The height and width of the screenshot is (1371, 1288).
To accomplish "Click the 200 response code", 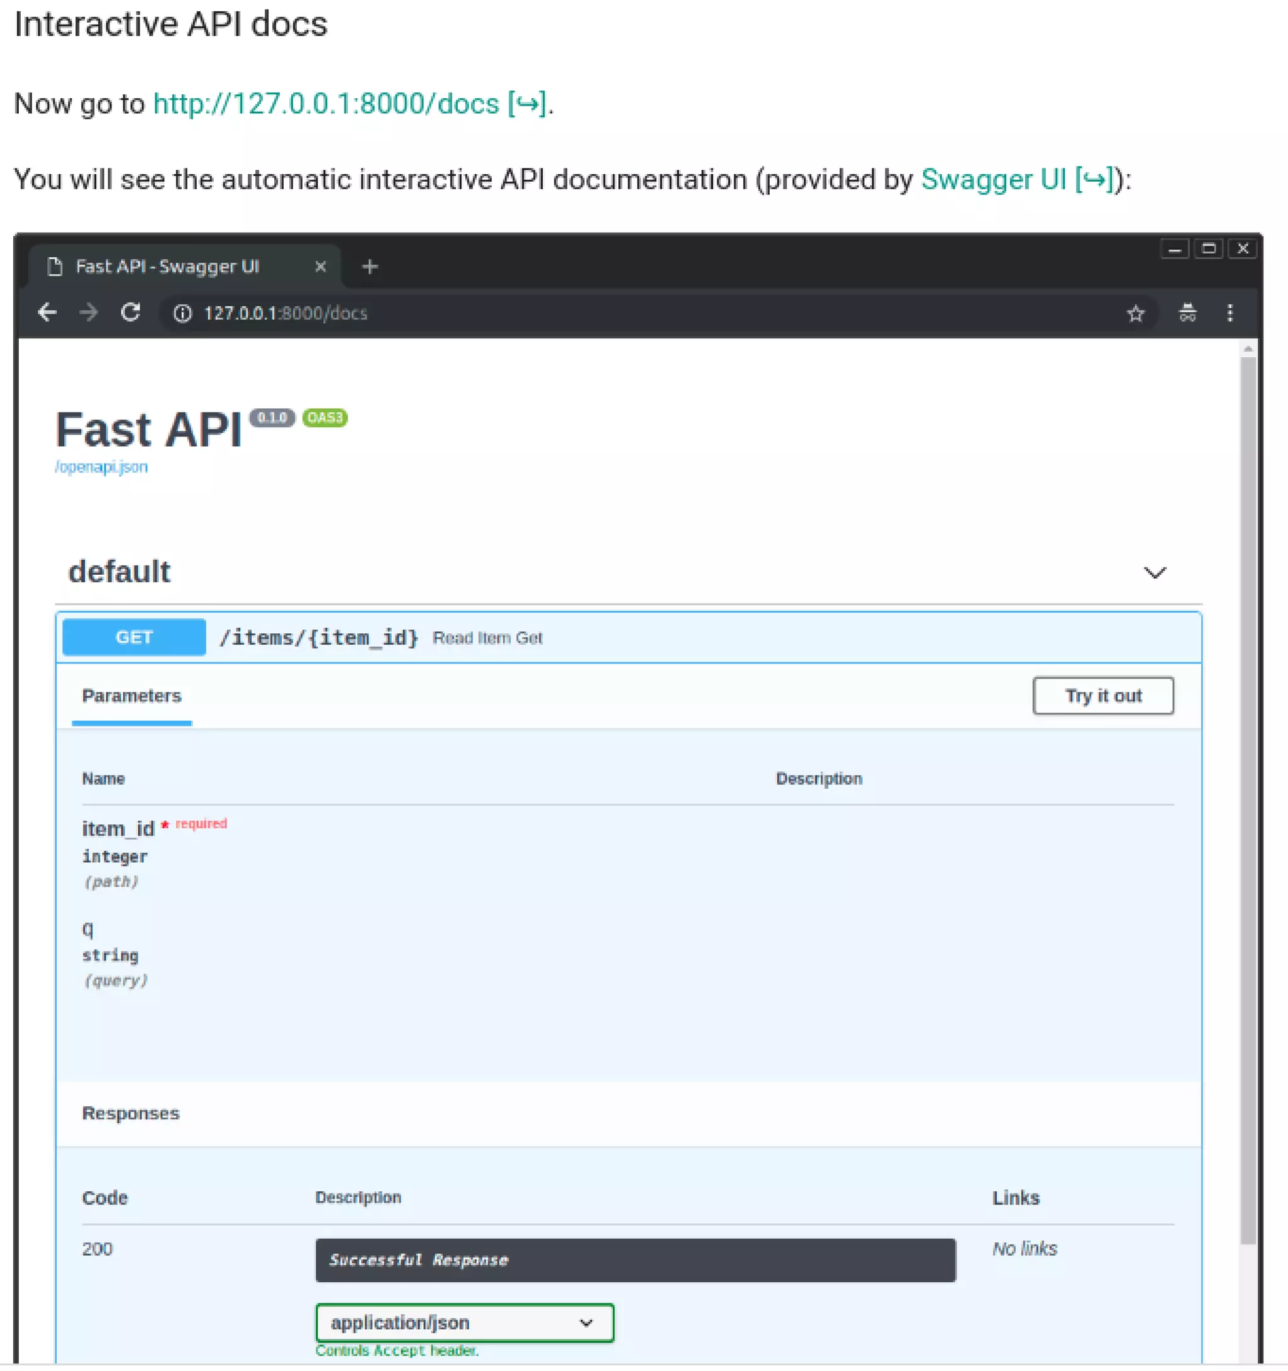I will click(97, 1248).
